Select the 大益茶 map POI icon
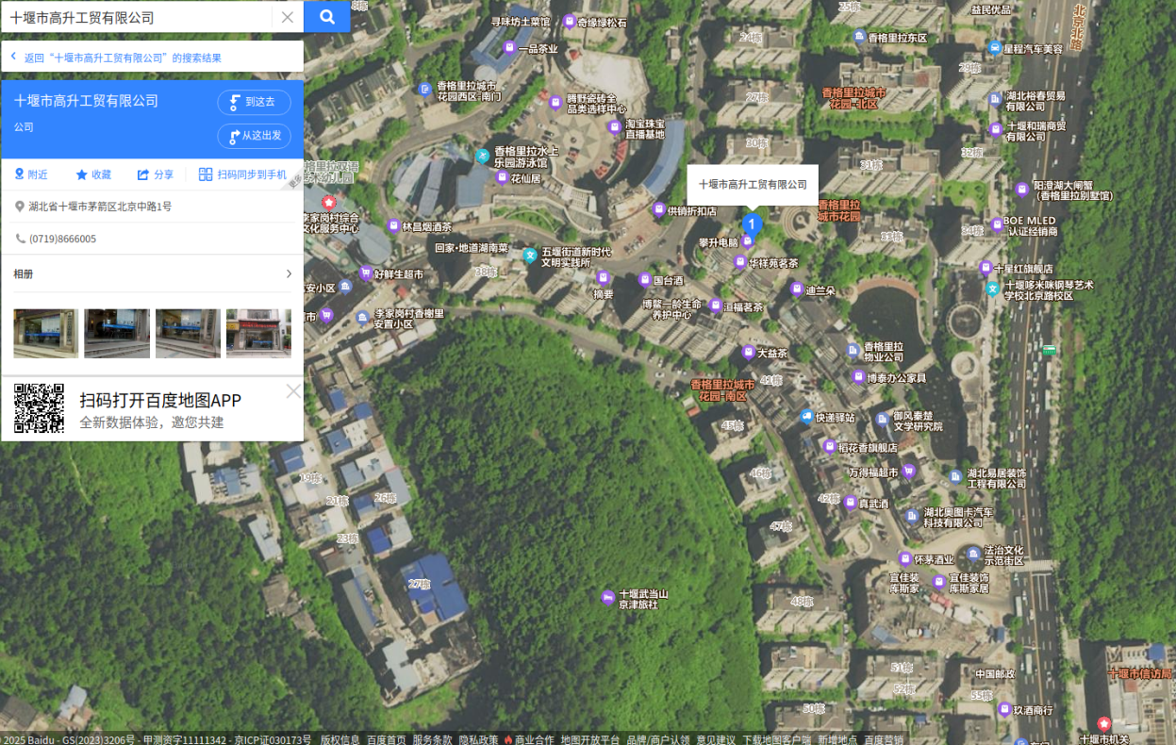This screenshot has height=745, width=1176. [748, 353]
